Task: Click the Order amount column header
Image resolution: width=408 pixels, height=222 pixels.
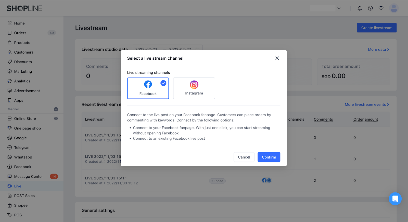Action: coord(366,119)
